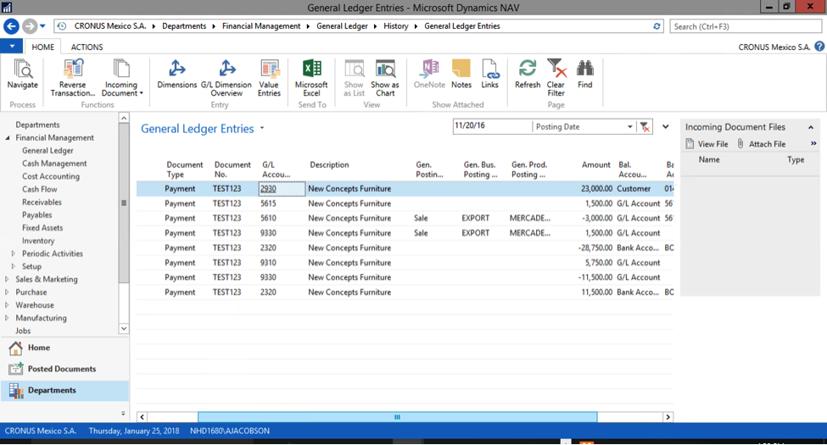The image size is (827, 445).
Task: Click the Search (Ctrl+F3) box
Action: point(746,26)
